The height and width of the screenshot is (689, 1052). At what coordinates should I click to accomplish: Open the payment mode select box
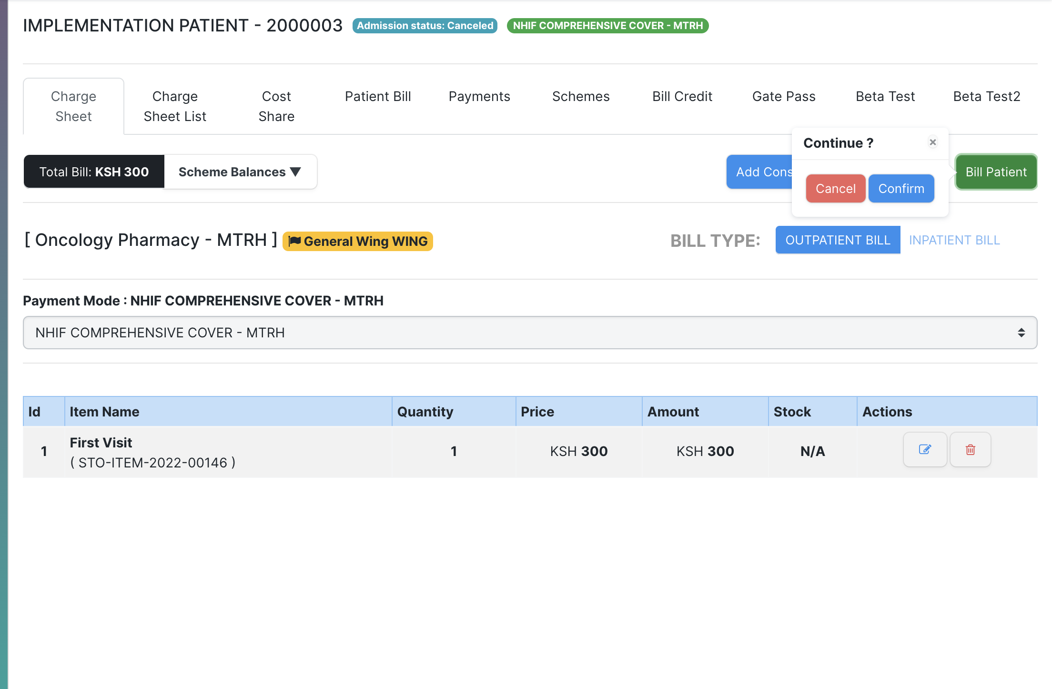pyautogui.click(x=530, y=333)
